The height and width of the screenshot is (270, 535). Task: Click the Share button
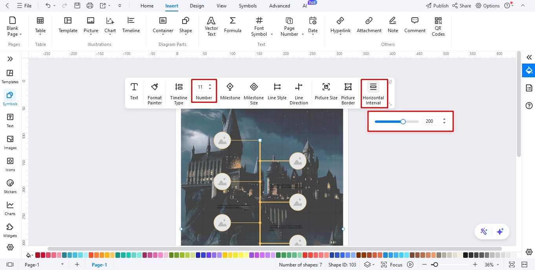[x=462, y=6]
